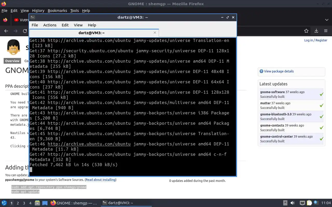Open the file manager icon in the taskbar
This screenshot has height=207, width=332.
(x=37, y=203)
